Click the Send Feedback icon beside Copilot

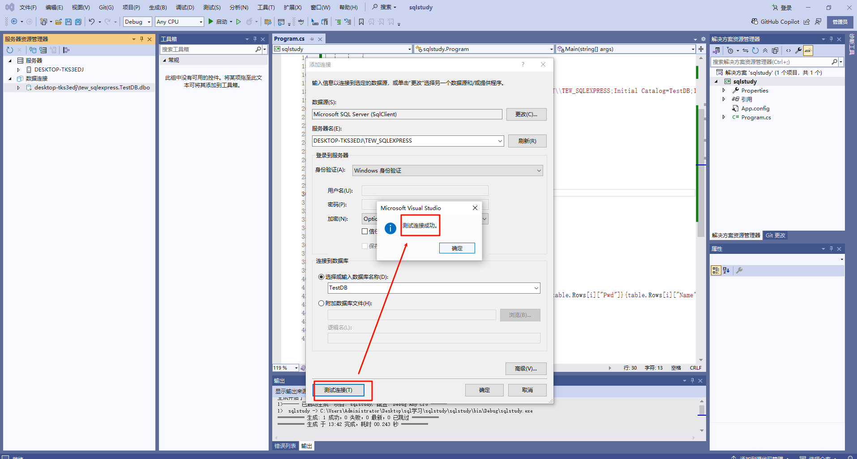pyautogui.click(x=818, y=21)
